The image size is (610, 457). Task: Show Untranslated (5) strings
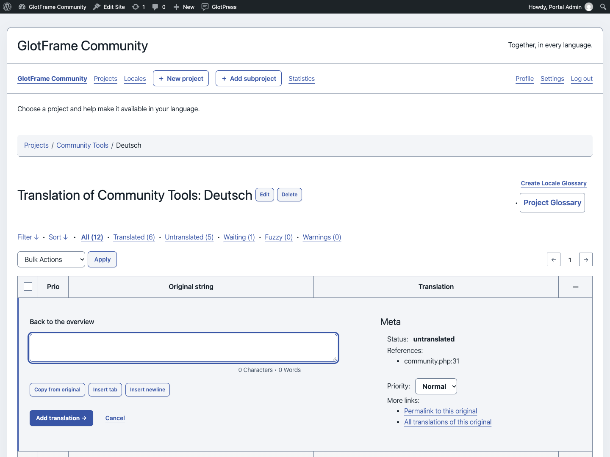coord(189,237)
